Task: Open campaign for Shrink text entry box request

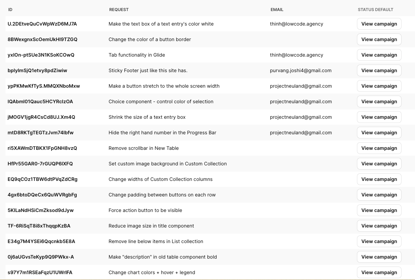Action: click(x=379, y=117)
